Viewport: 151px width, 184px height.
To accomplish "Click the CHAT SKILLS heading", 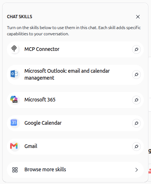I will click(20, 17).
